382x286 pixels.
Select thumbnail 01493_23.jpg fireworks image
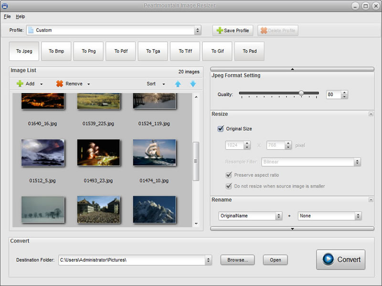point(98,153)
